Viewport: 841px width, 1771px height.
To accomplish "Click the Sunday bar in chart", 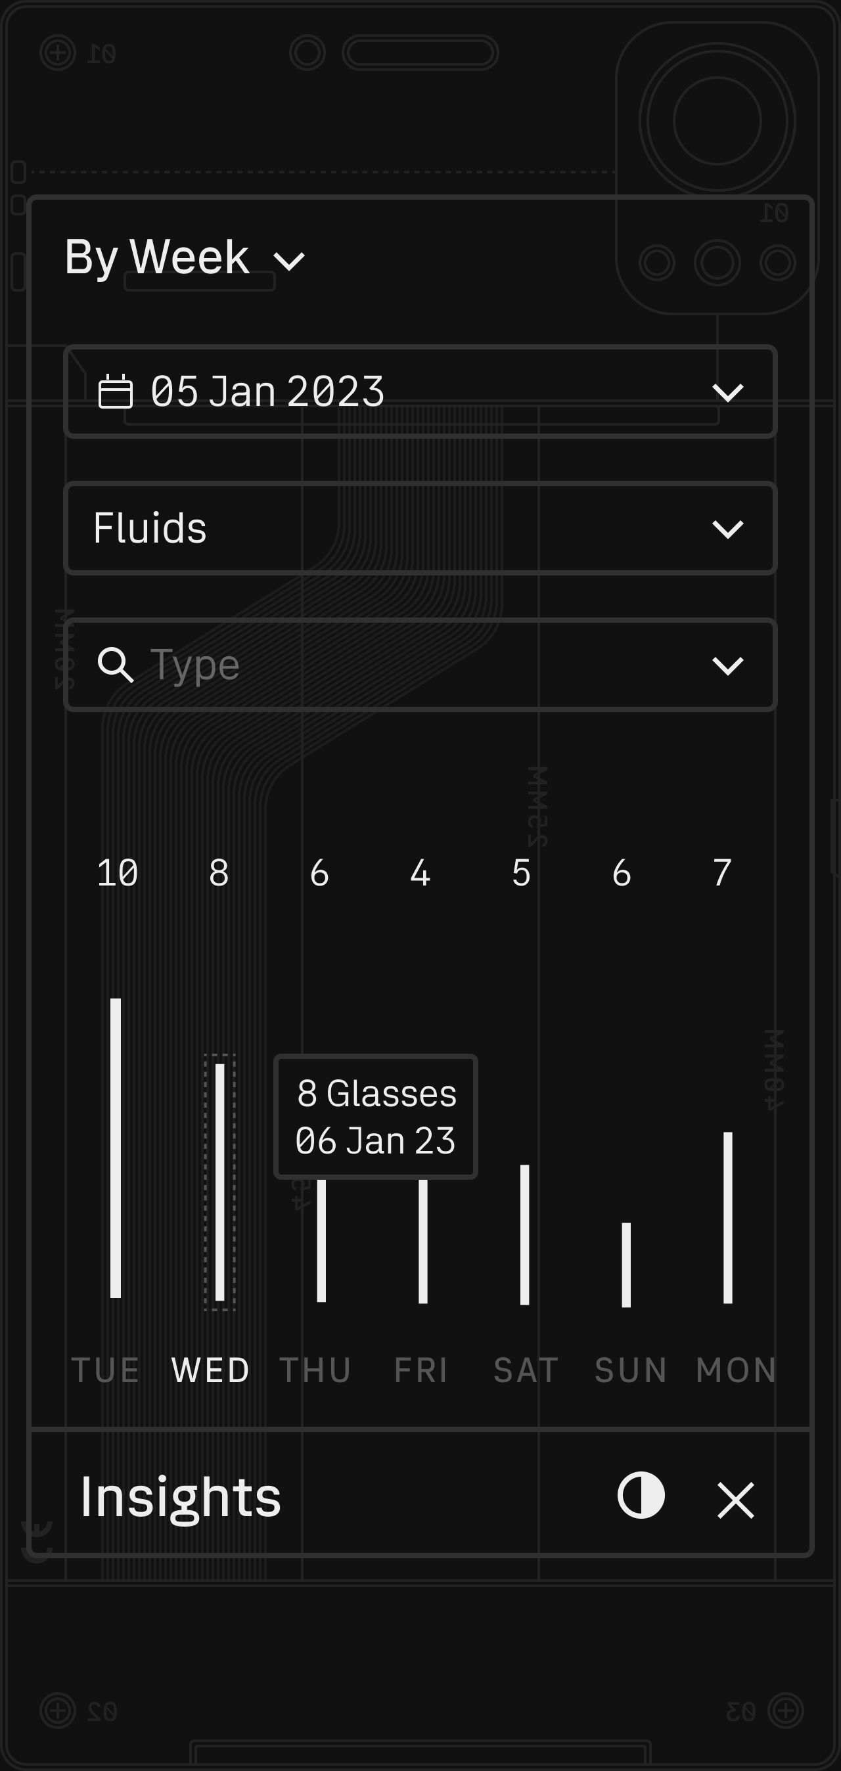I will tap(626, 1265).
